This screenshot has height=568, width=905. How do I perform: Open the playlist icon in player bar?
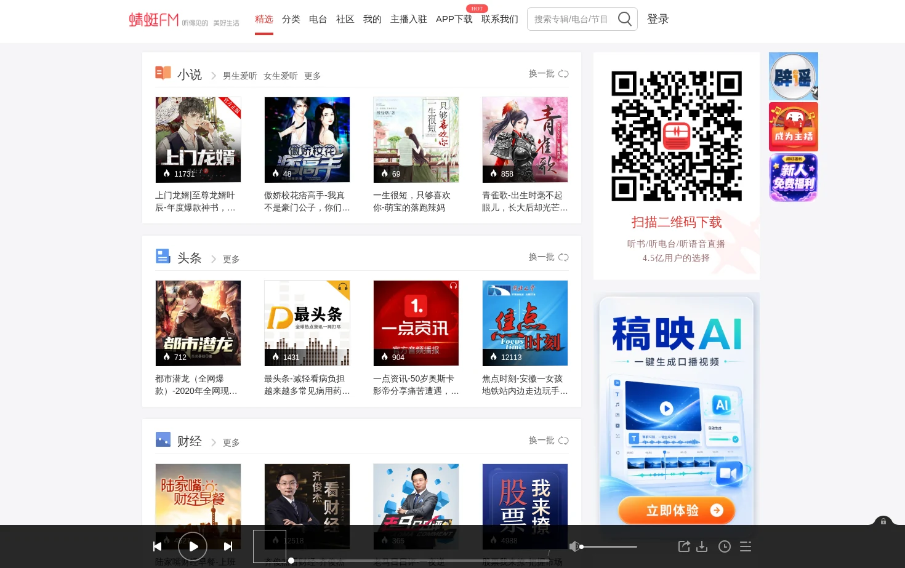click(x=746, y=546)
